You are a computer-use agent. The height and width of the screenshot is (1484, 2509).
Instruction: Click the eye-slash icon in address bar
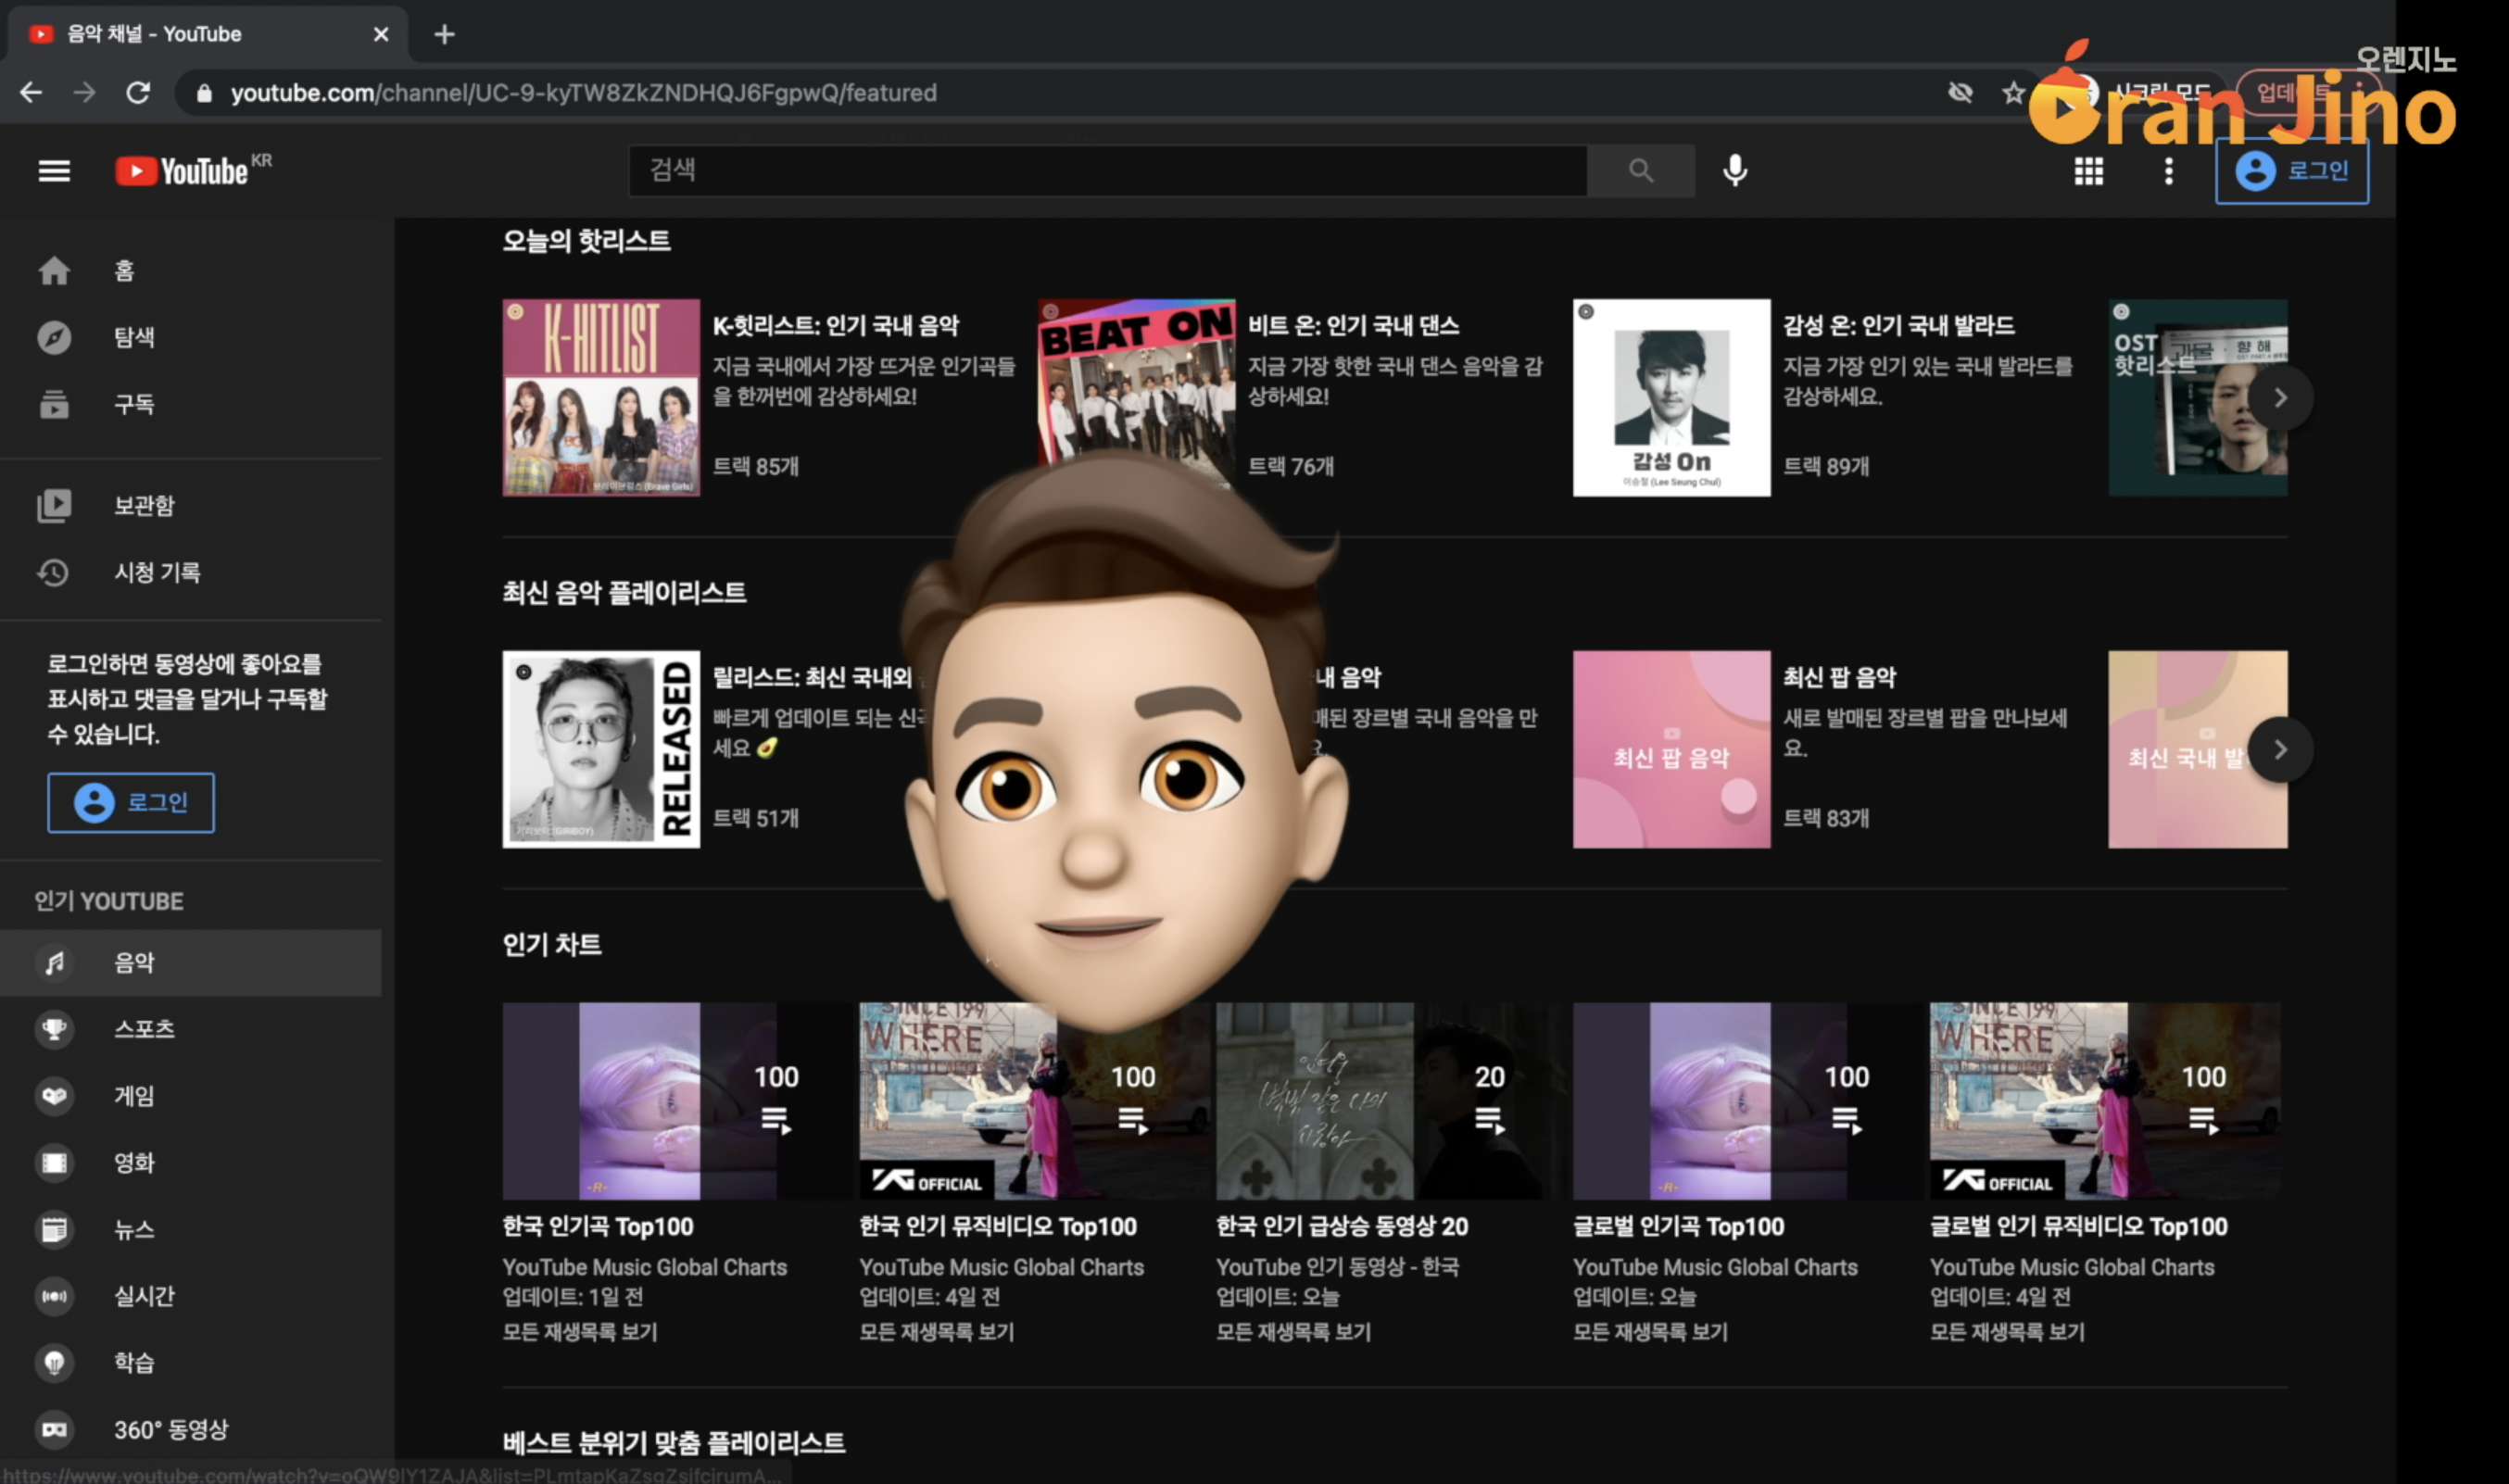coord(1960,93)
